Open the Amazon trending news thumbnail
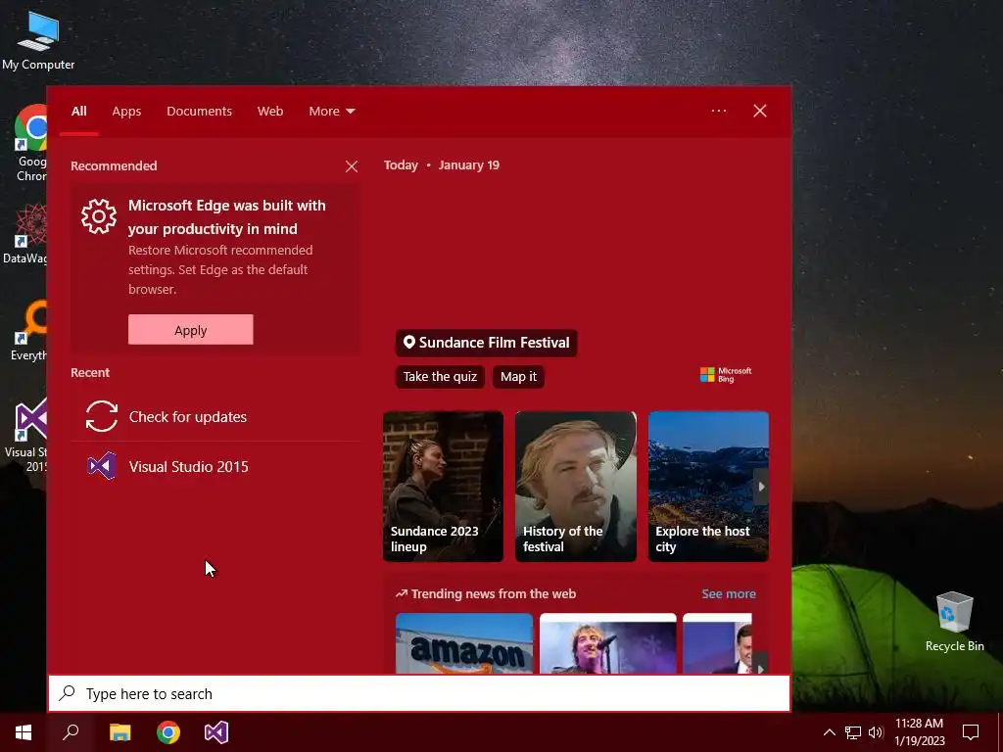This screenshot has width=1003, height=752. point(464,643)
